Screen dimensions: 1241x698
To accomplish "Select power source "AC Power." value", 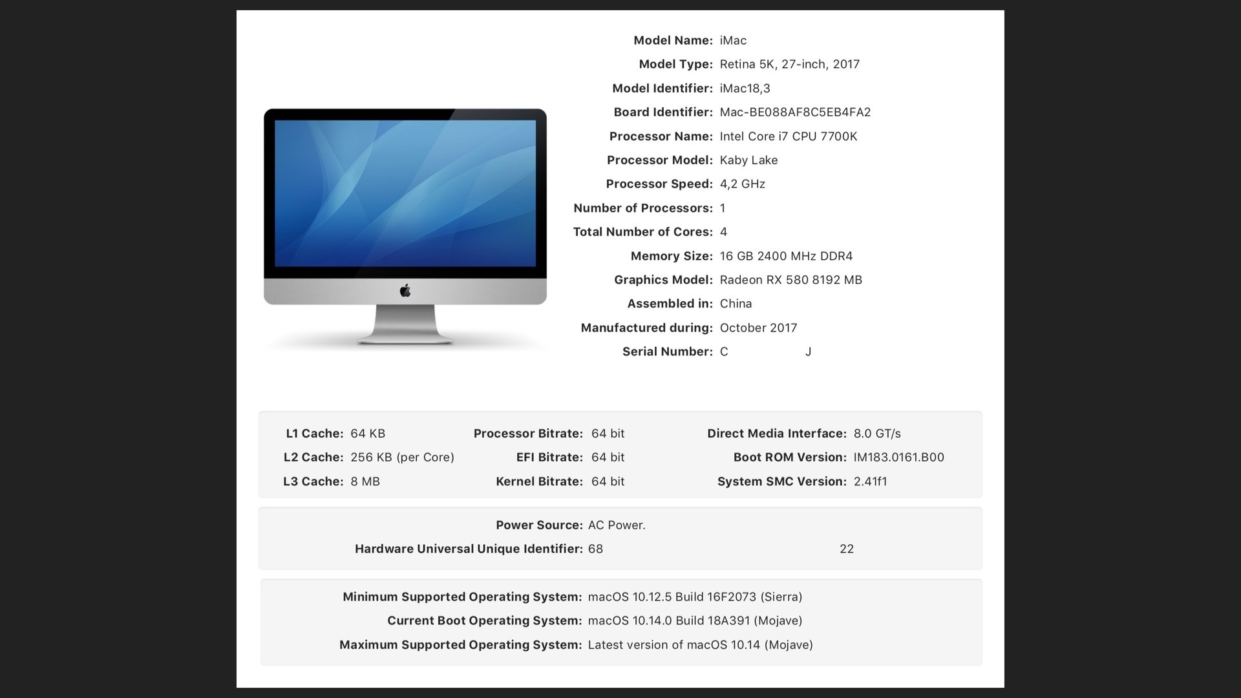I will click(617, 525).
